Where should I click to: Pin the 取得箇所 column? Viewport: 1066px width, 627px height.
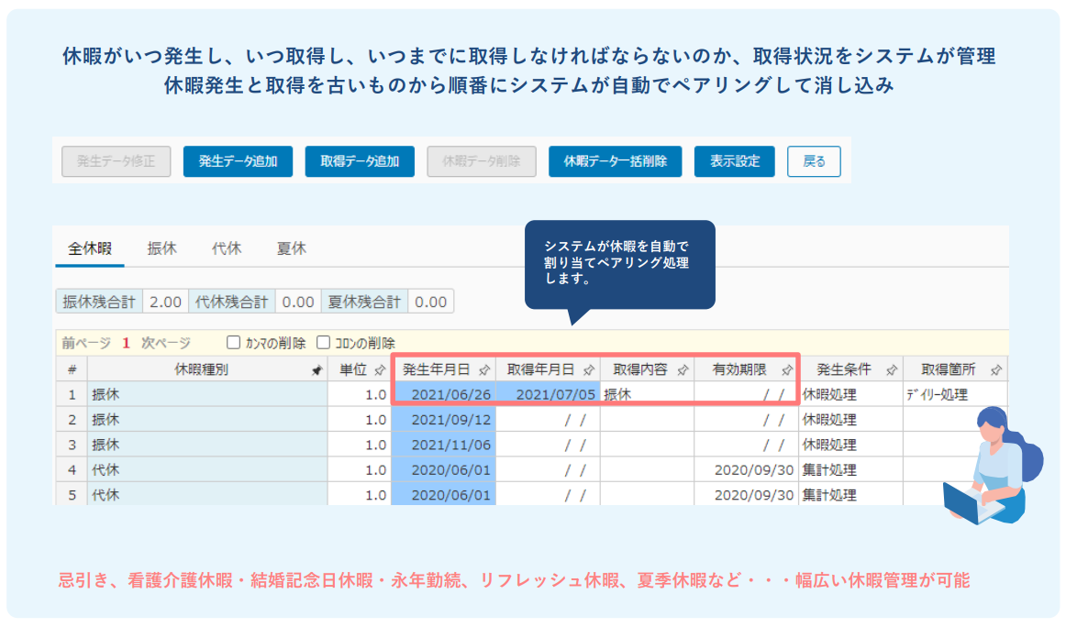tap(996, 370)
